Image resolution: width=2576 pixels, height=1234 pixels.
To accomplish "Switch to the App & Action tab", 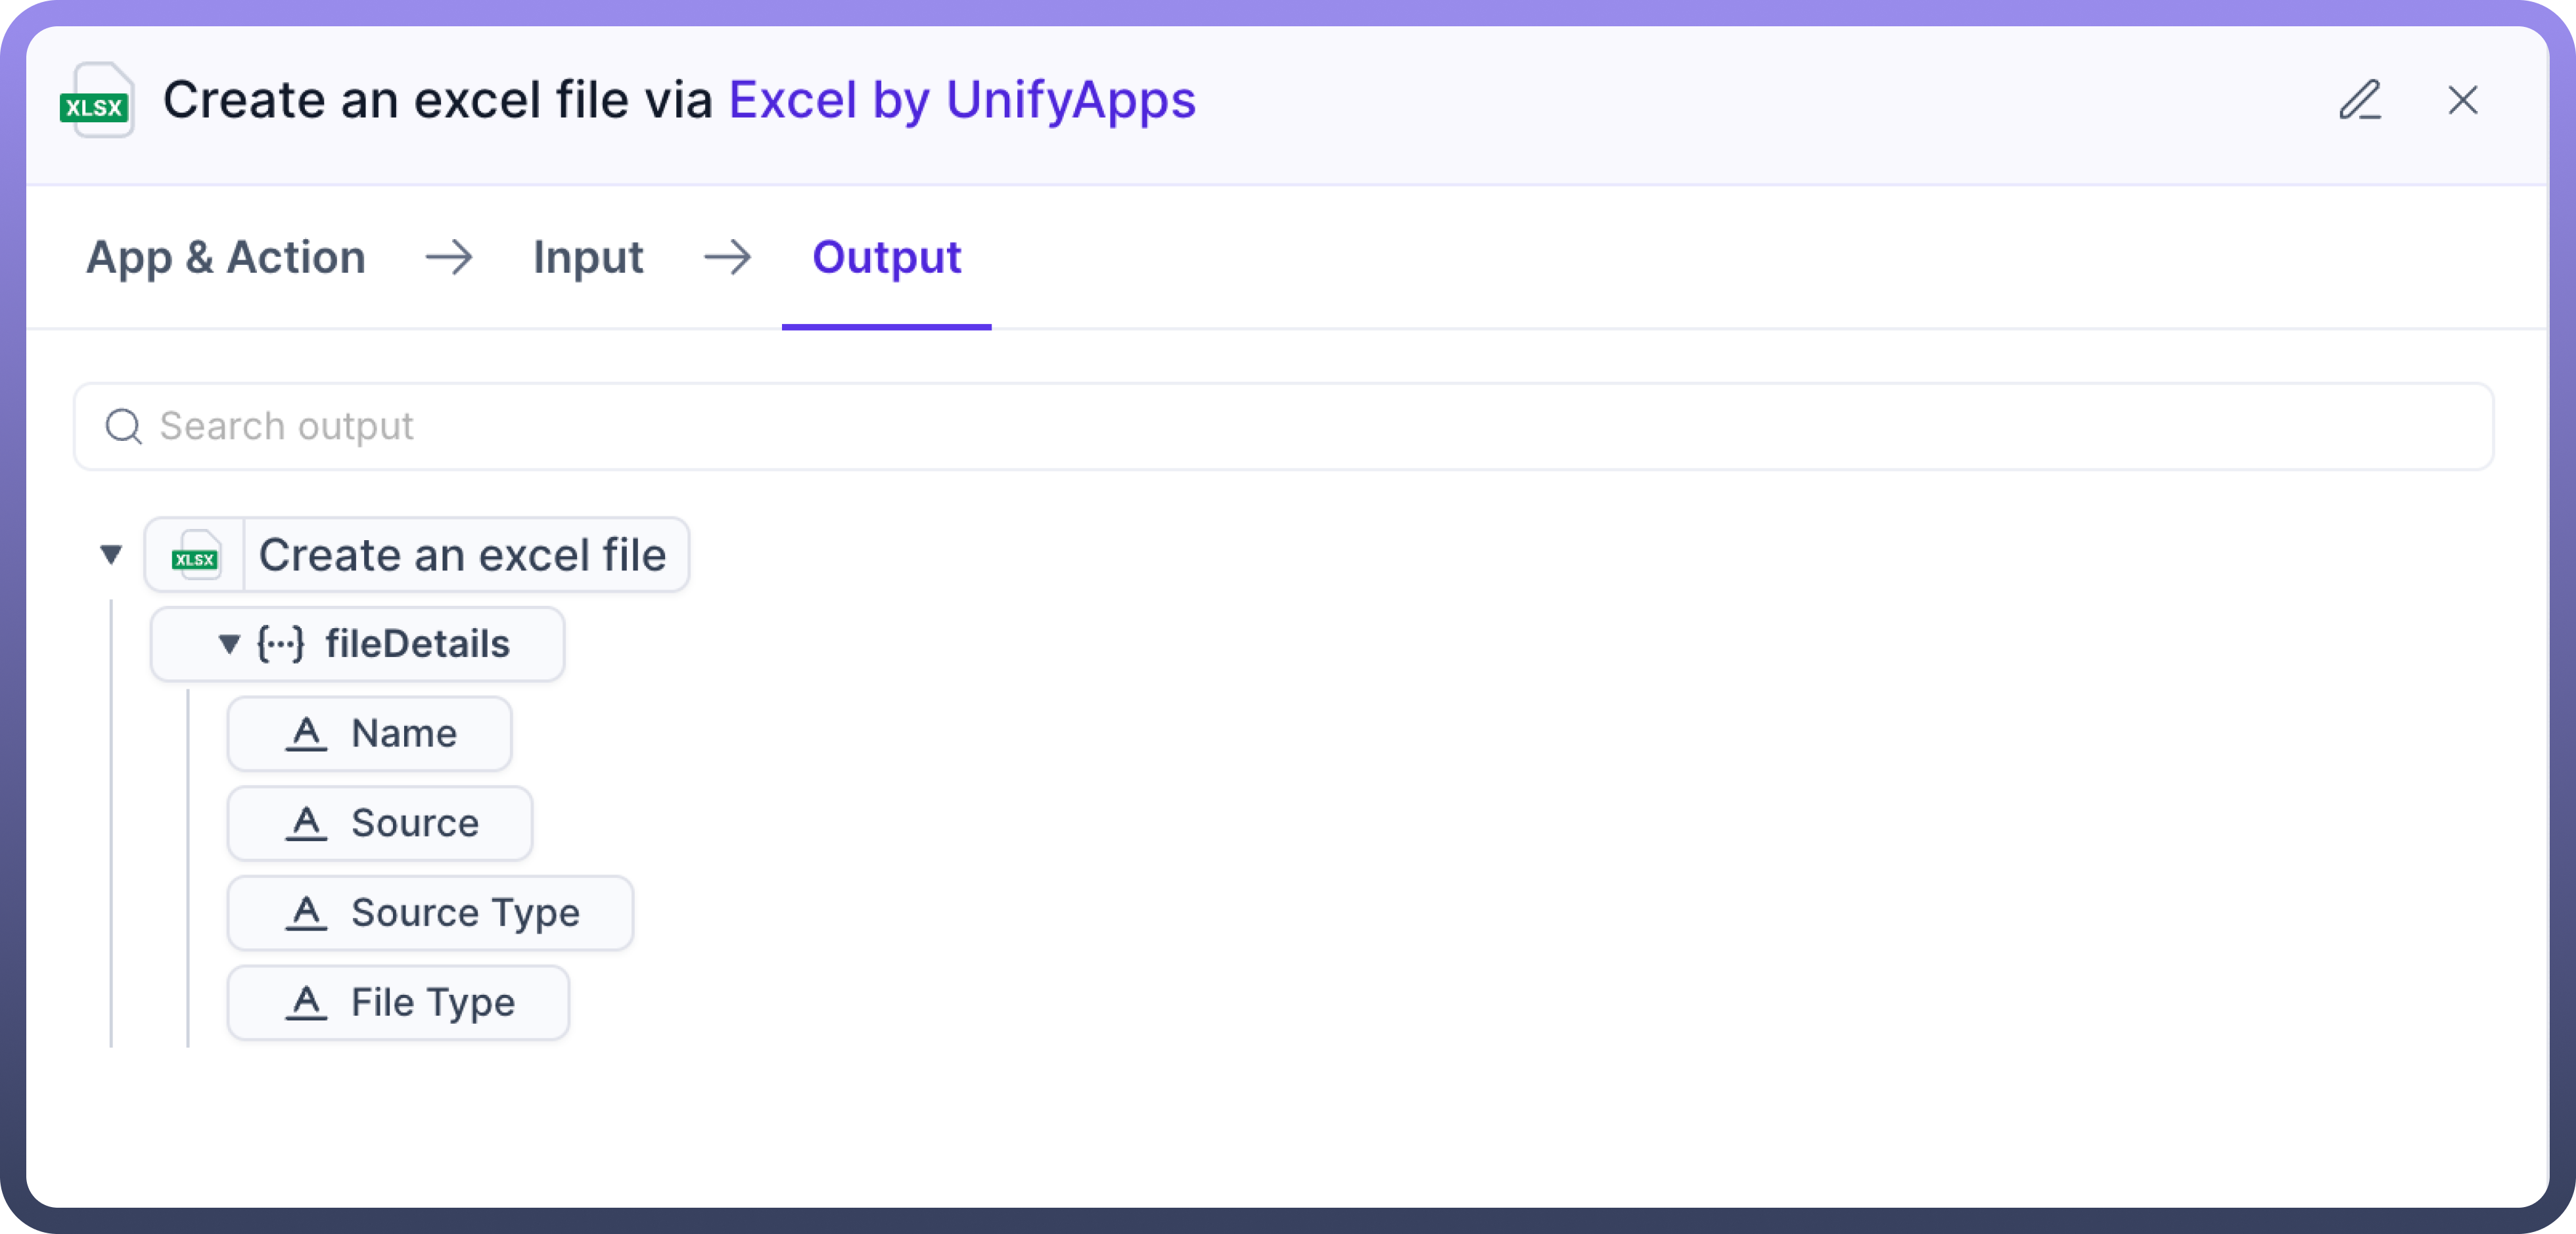I will click(226, 258).
